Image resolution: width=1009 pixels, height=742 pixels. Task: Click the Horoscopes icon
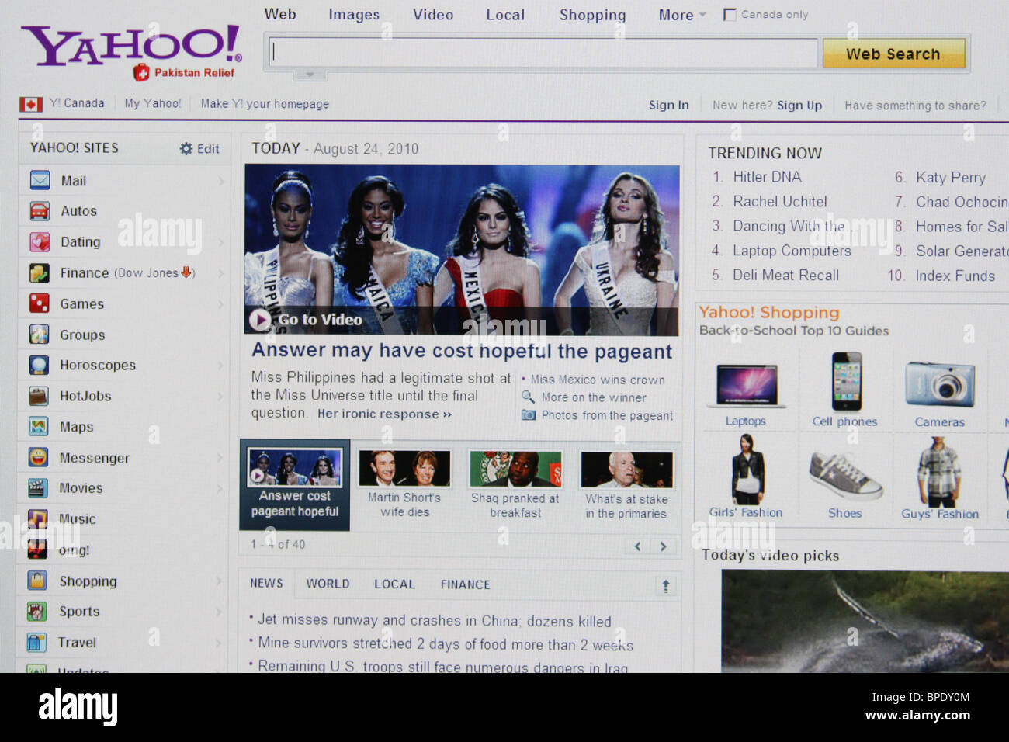coord(39,365)
